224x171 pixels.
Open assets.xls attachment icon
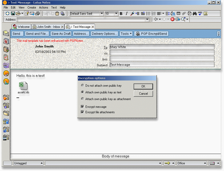(x=23, y=86)
